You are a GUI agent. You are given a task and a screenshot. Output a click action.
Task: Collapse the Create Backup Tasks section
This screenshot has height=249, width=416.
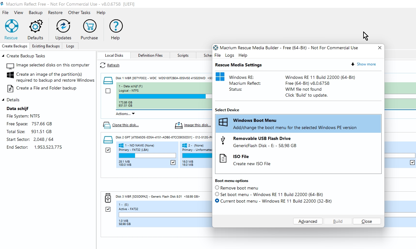[x=3, y=56]
